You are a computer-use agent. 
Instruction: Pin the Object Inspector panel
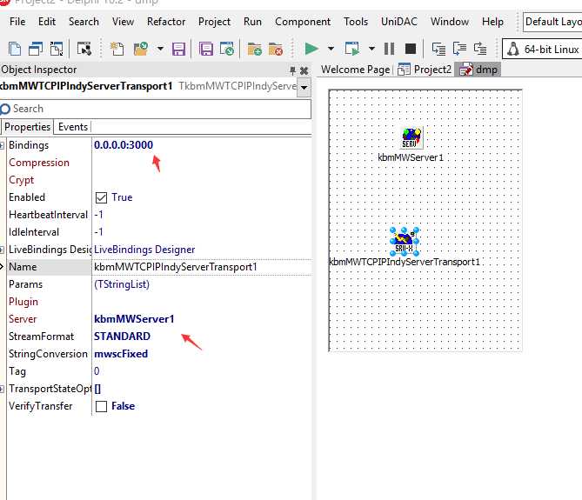292,70
